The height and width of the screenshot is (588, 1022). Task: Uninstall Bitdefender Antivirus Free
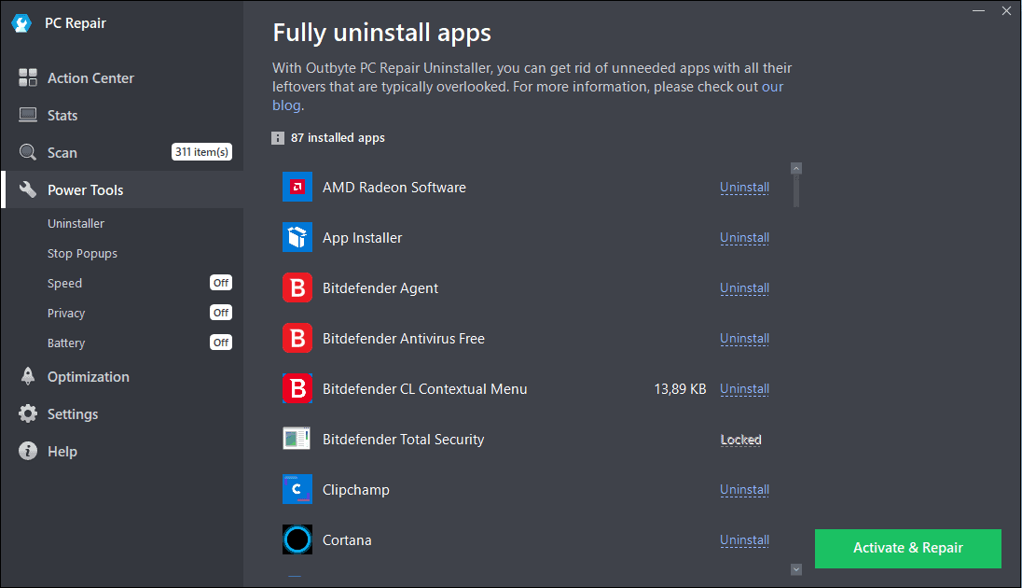pyautogui.click(x=744, y=339)
